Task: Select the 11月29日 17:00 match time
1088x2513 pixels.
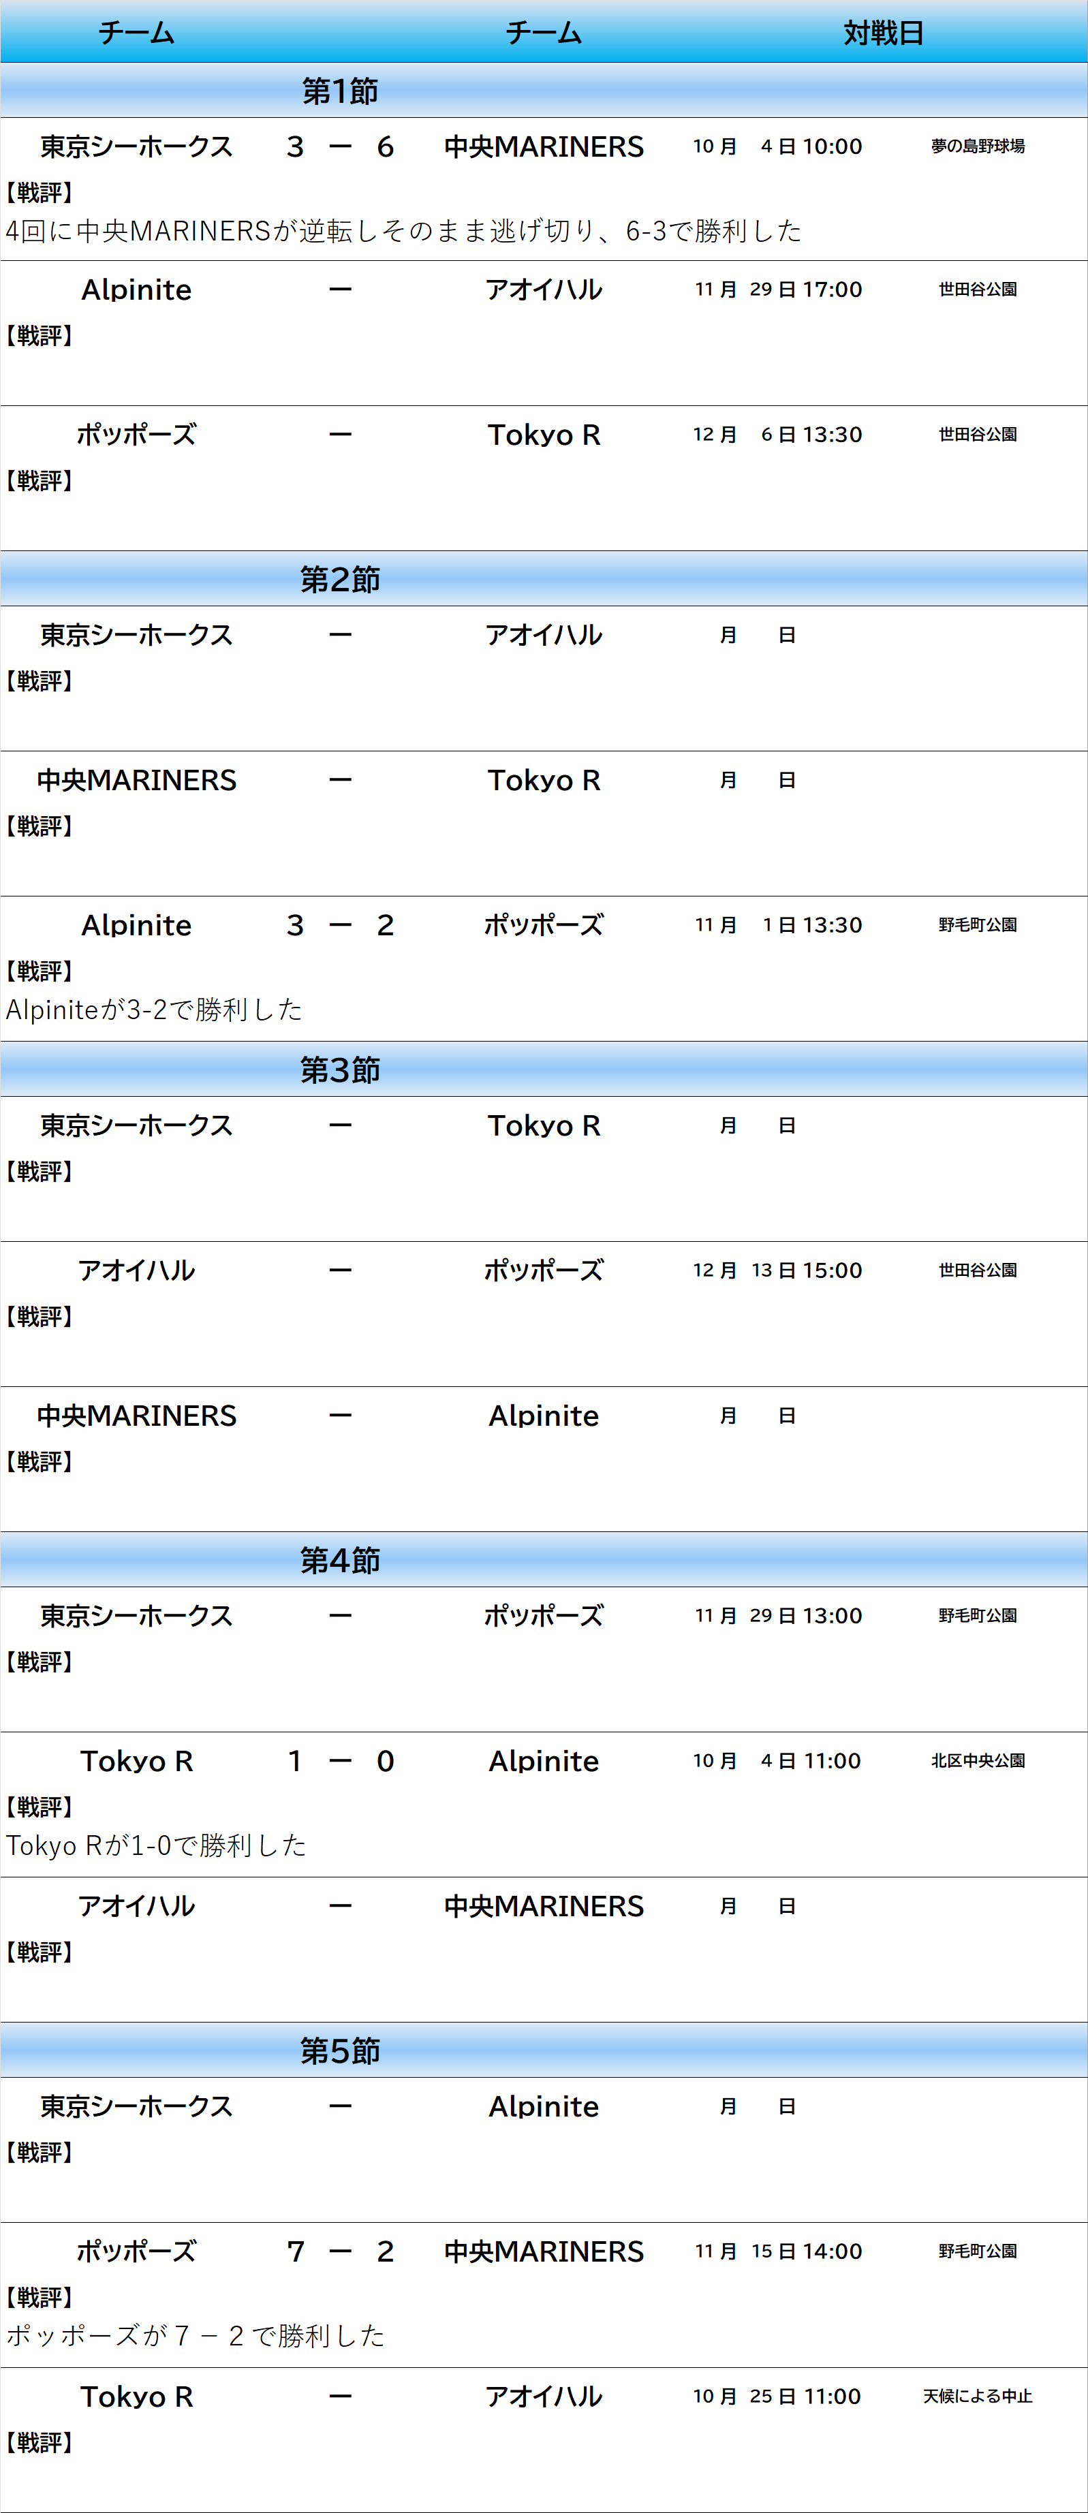Action: pyautogui.click(x=778, y=290)
